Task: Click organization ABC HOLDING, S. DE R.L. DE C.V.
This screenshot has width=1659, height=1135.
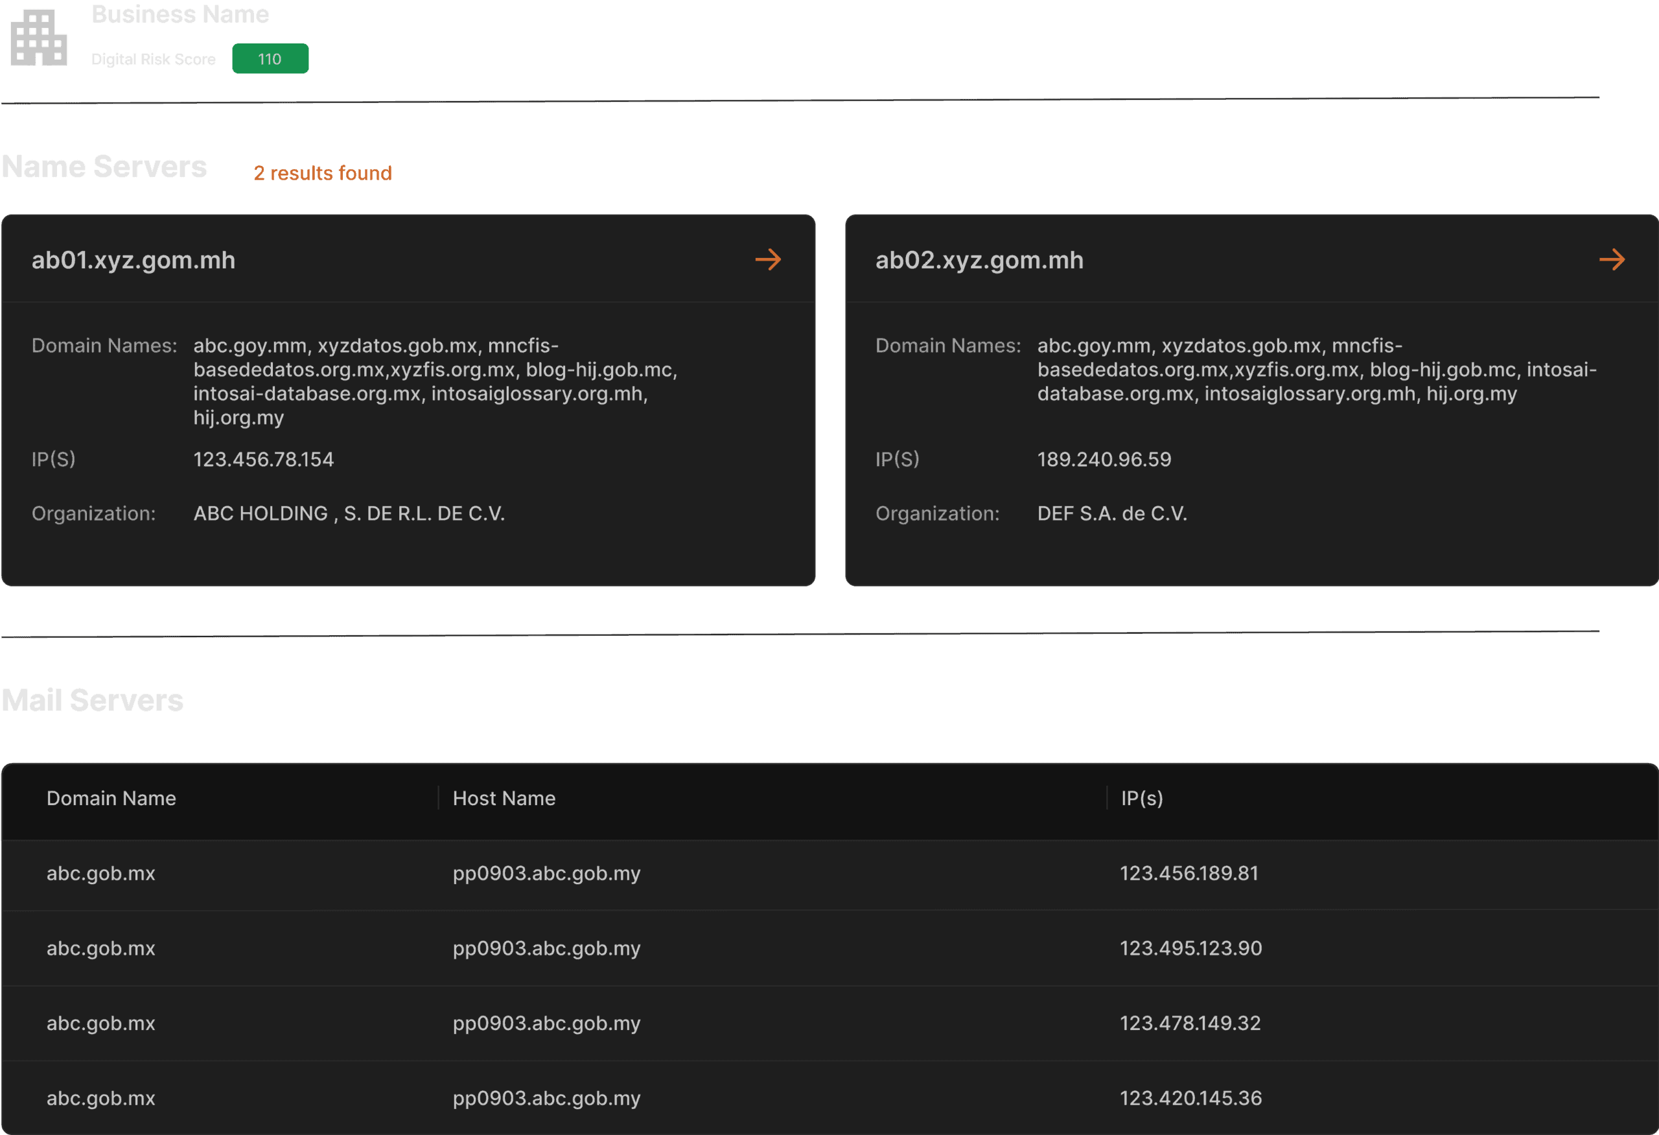Action: tap(349, 513)
